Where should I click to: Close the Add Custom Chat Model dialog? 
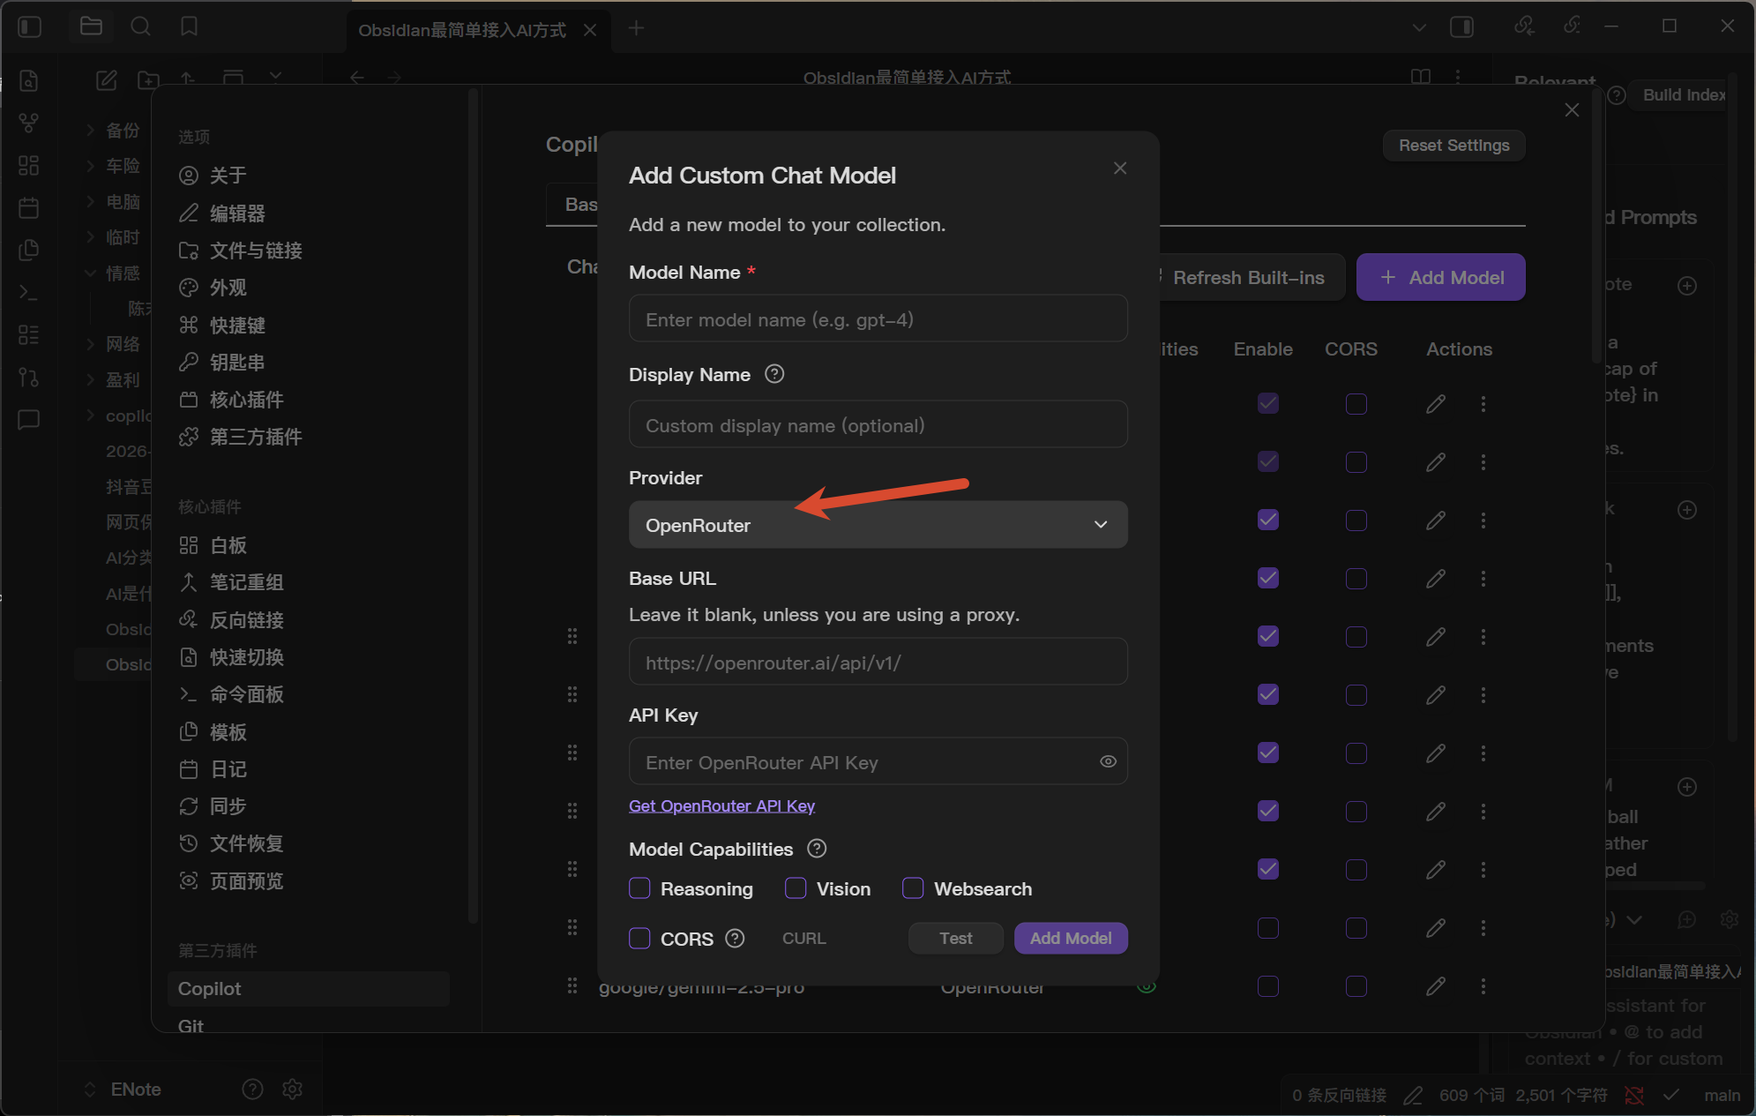pyautogui.click(x=1120, y=168)
